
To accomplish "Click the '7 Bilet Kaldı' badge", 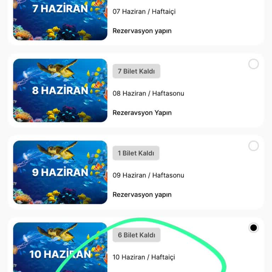I will point(136,71).
